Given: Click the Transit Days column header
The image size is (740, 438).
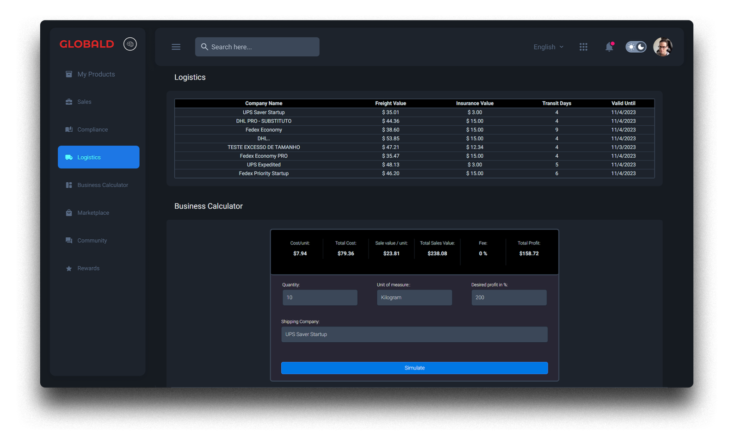Looking at the screenshot, I should point(556,104).
